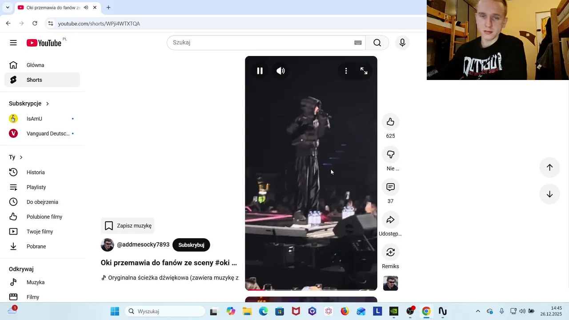Open the on-screen keyboard in search box
The image size is (569, 320).
tap(358, 43)
